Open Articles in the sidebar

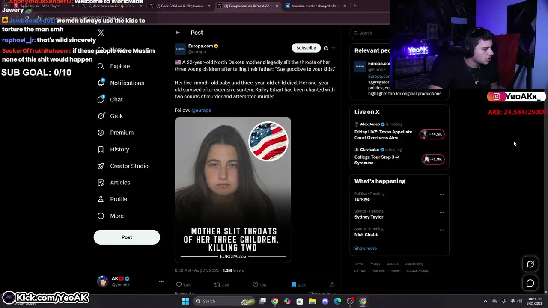[x=114, y=183]
